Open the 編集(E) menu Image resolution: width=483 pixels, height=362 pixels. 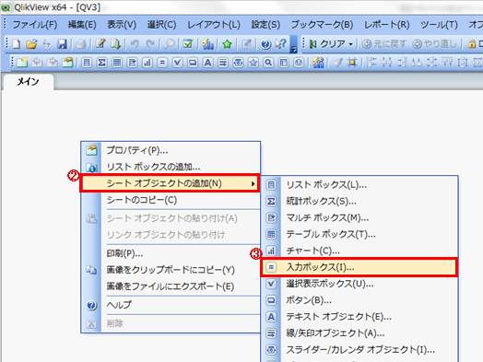click(x=82, y=25)
